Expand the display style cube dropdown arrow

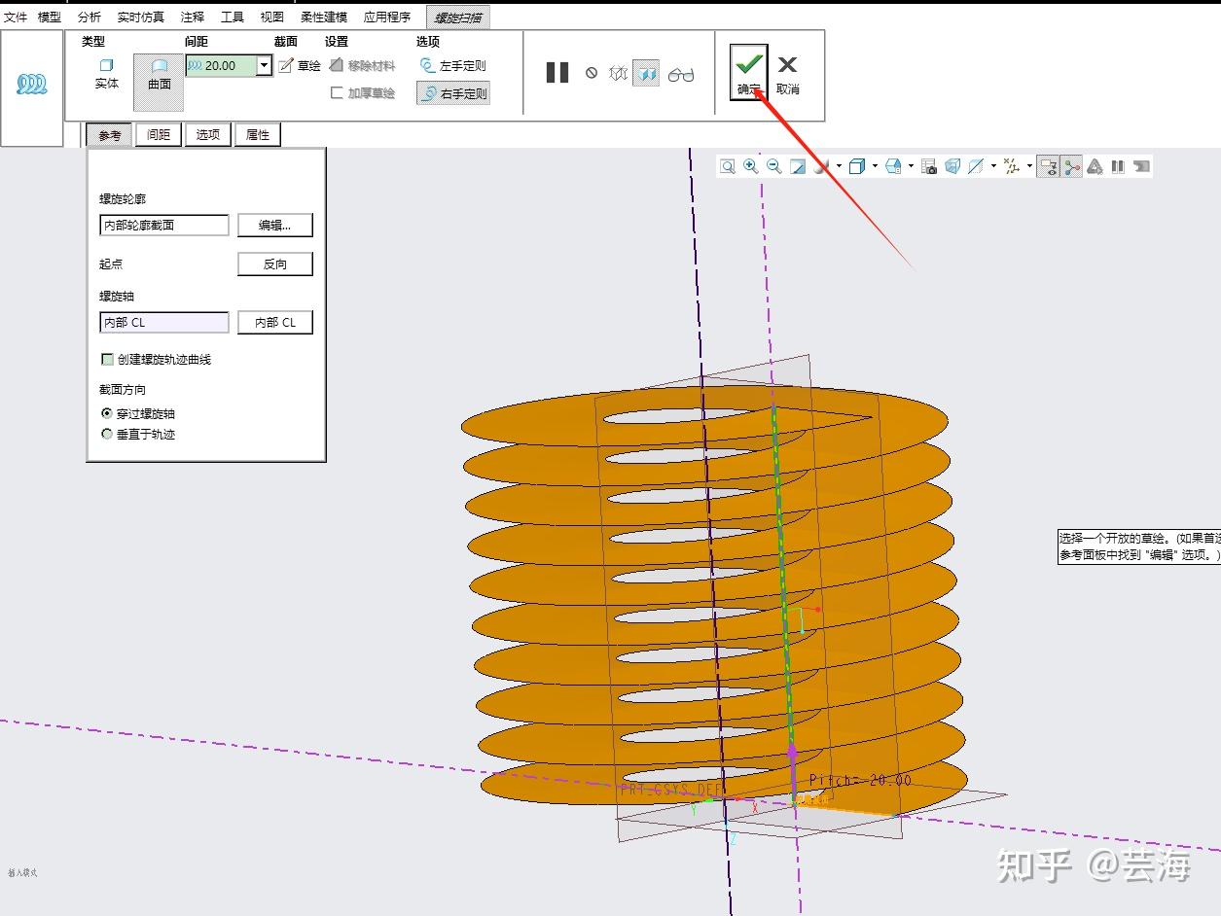(875, 166)
